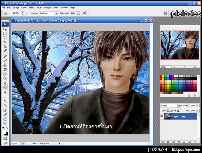Open the status bar info arrow
This screenshot has height=153, width=202.
pyautogui.click(x=59, y=143)
